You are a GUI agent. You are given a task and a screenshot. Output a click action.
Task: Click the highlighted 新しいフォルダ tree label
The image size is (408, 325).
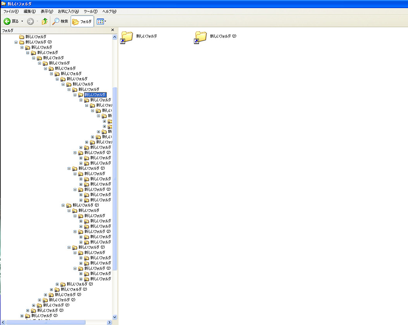pyautogui.click(x=95, y=95)
